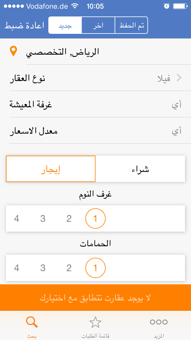Switch to the تم الحفظ saved tab
This screenshot has height=340, width=191.
coord(131,25)
